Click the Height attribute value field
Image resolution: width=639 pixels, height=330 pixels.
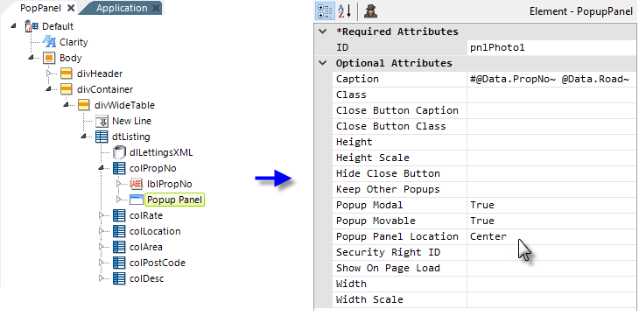click(551, 142)
